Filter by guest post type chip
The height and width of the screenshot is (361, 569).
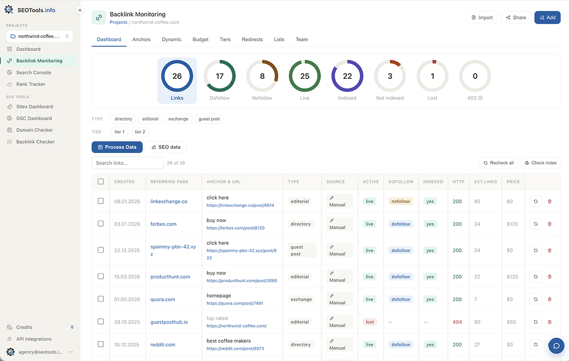[209, 119]
